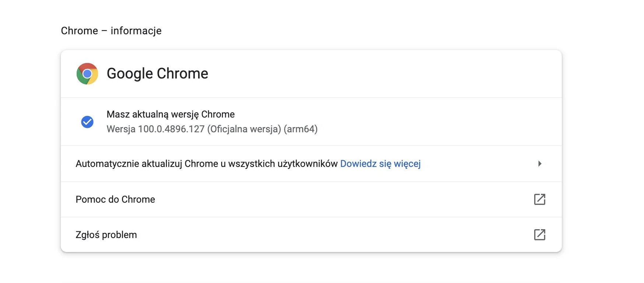Click the word użytkowników in update row
Image resolution: width=644 pixels, height=283 pixels.
(x=308, y=164)
